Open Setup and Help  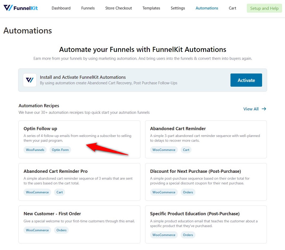[264, 8]
